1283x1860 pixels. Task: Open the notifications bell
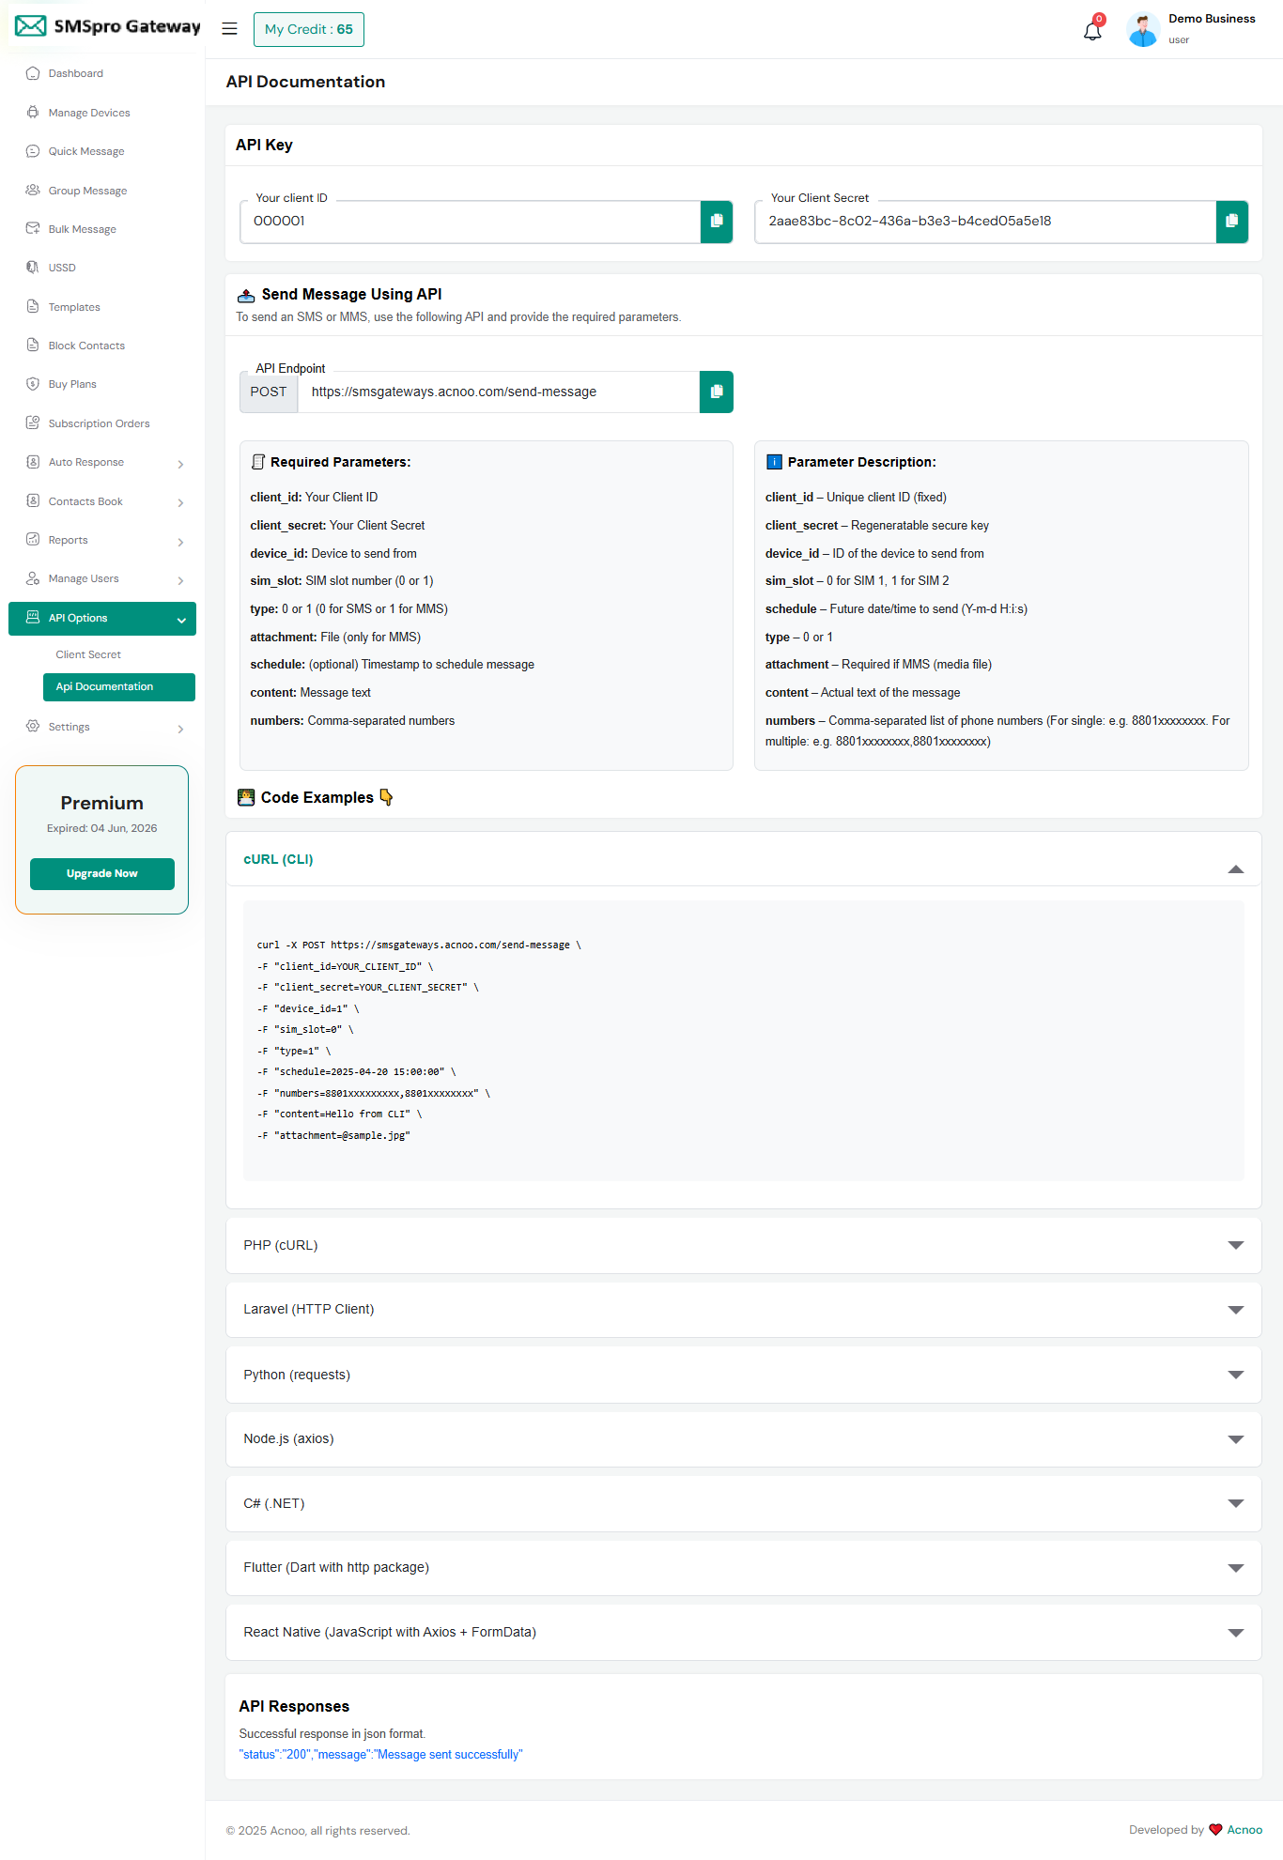[x=1091, y=30]
